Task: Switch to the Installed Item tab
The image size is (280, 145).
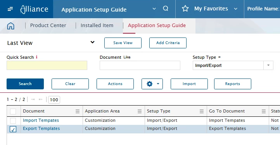Action: 97,26
